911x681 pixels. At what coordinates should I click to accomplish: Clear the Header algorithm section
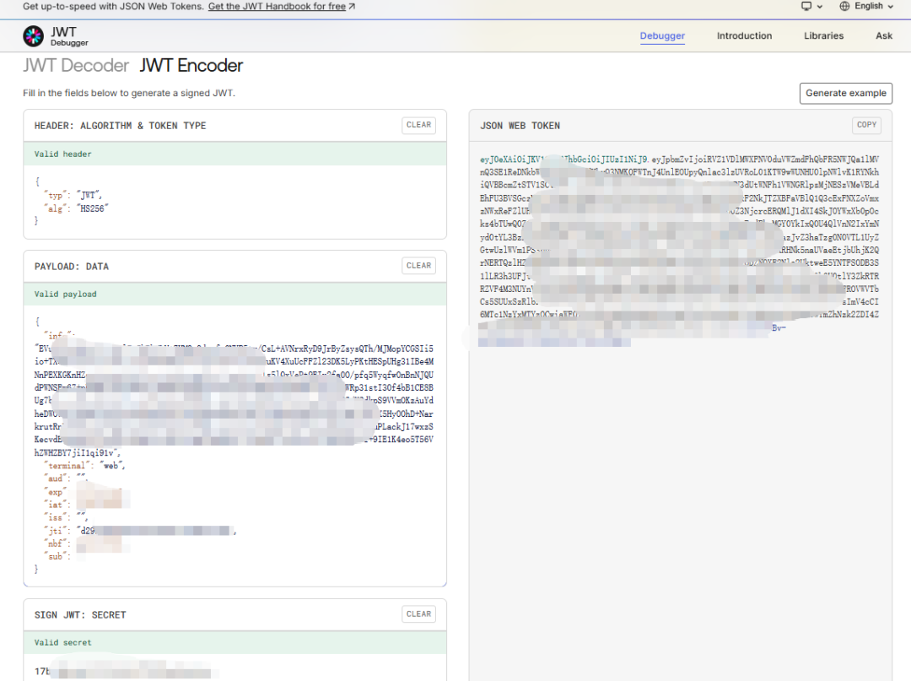[x=419, y=125]
